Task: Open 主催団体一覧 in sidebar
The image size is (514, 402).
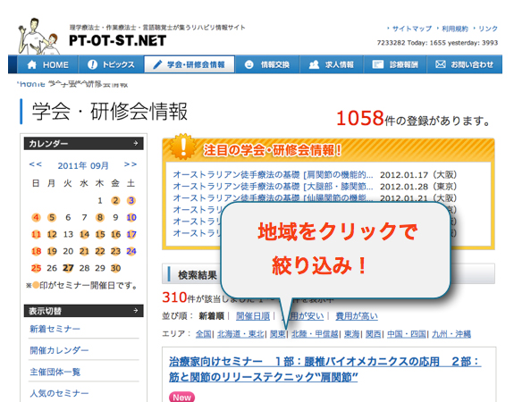Action: (x=55, y=373)
